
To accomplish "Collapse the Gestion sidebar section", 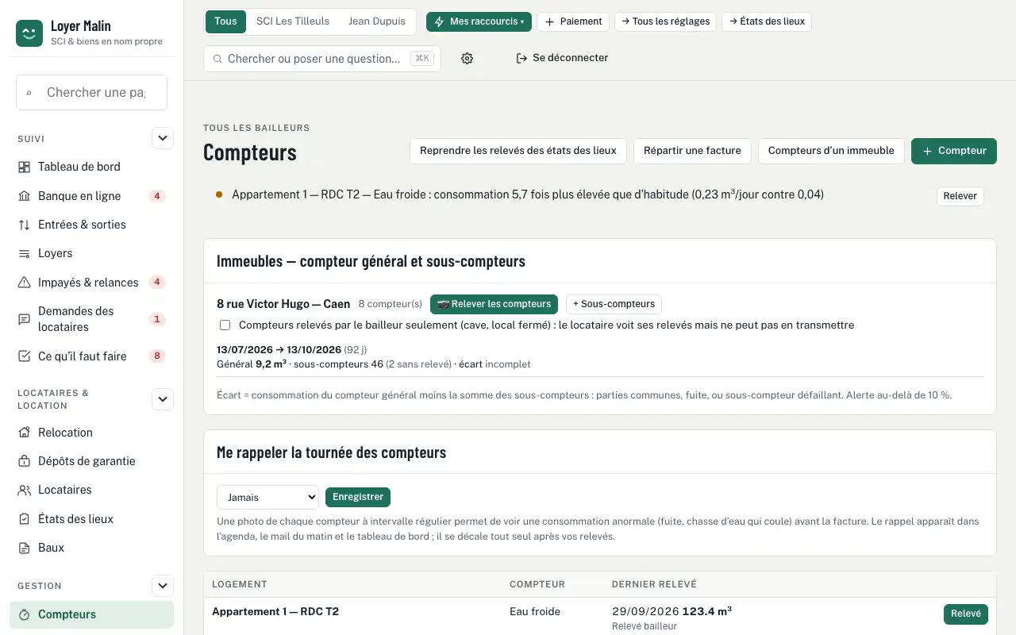I will 163,586.
